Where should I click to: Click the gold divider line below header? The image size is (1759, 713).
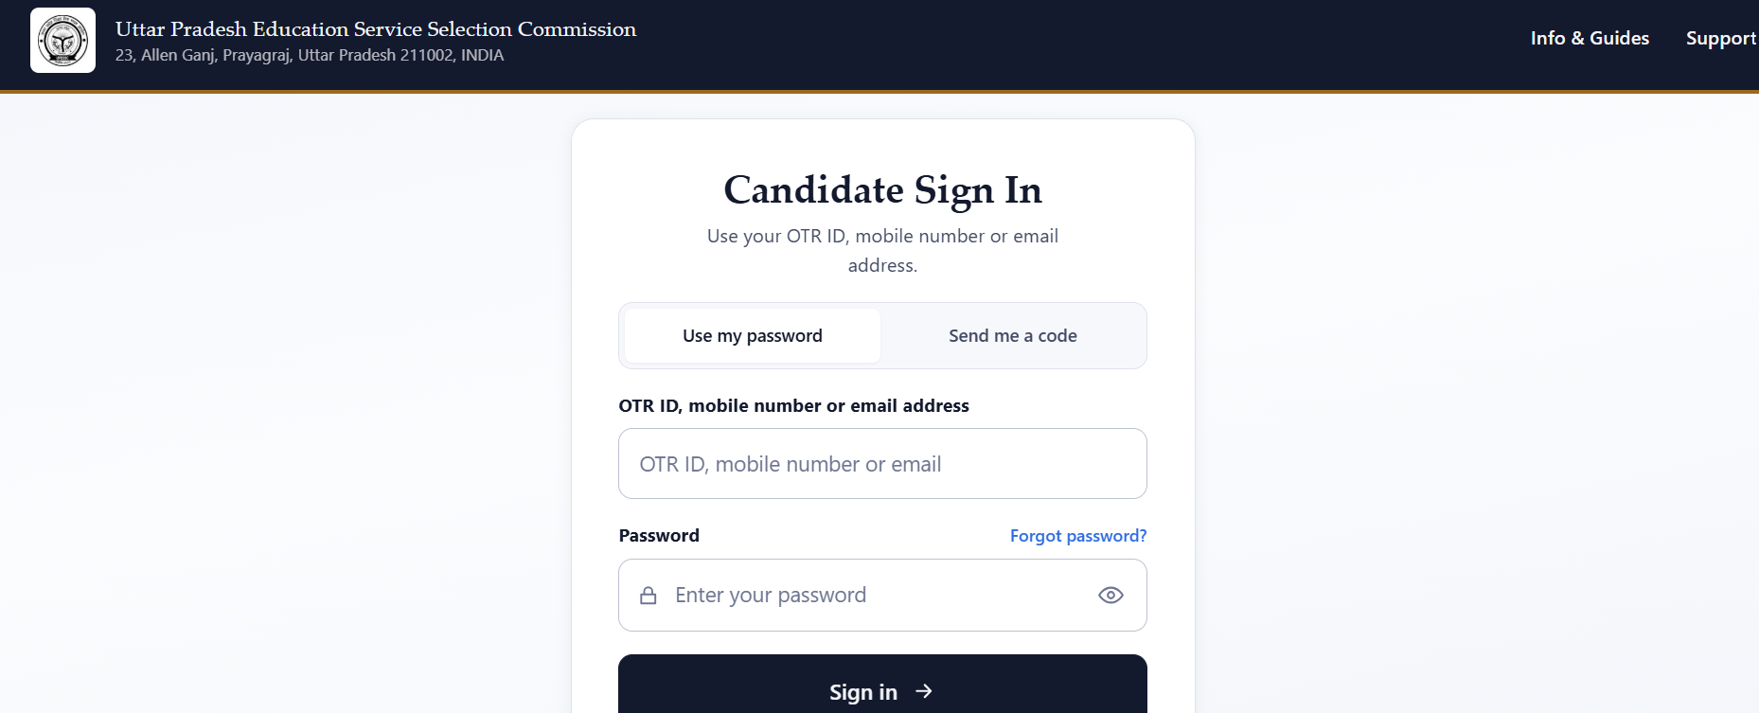tap(879, 92)
